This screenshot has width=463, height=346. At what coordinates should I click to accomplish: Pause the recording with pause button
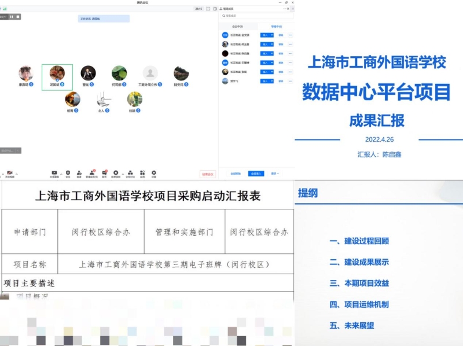click(12, 17)
